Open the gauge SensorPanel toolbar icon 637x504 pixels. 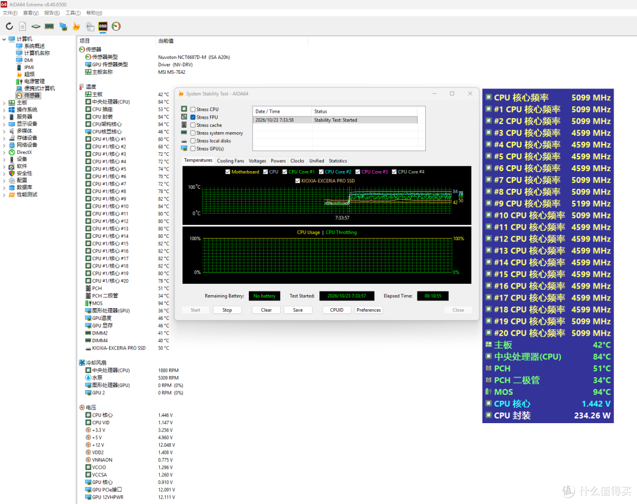pyautogui.click(x=116, y=27)
